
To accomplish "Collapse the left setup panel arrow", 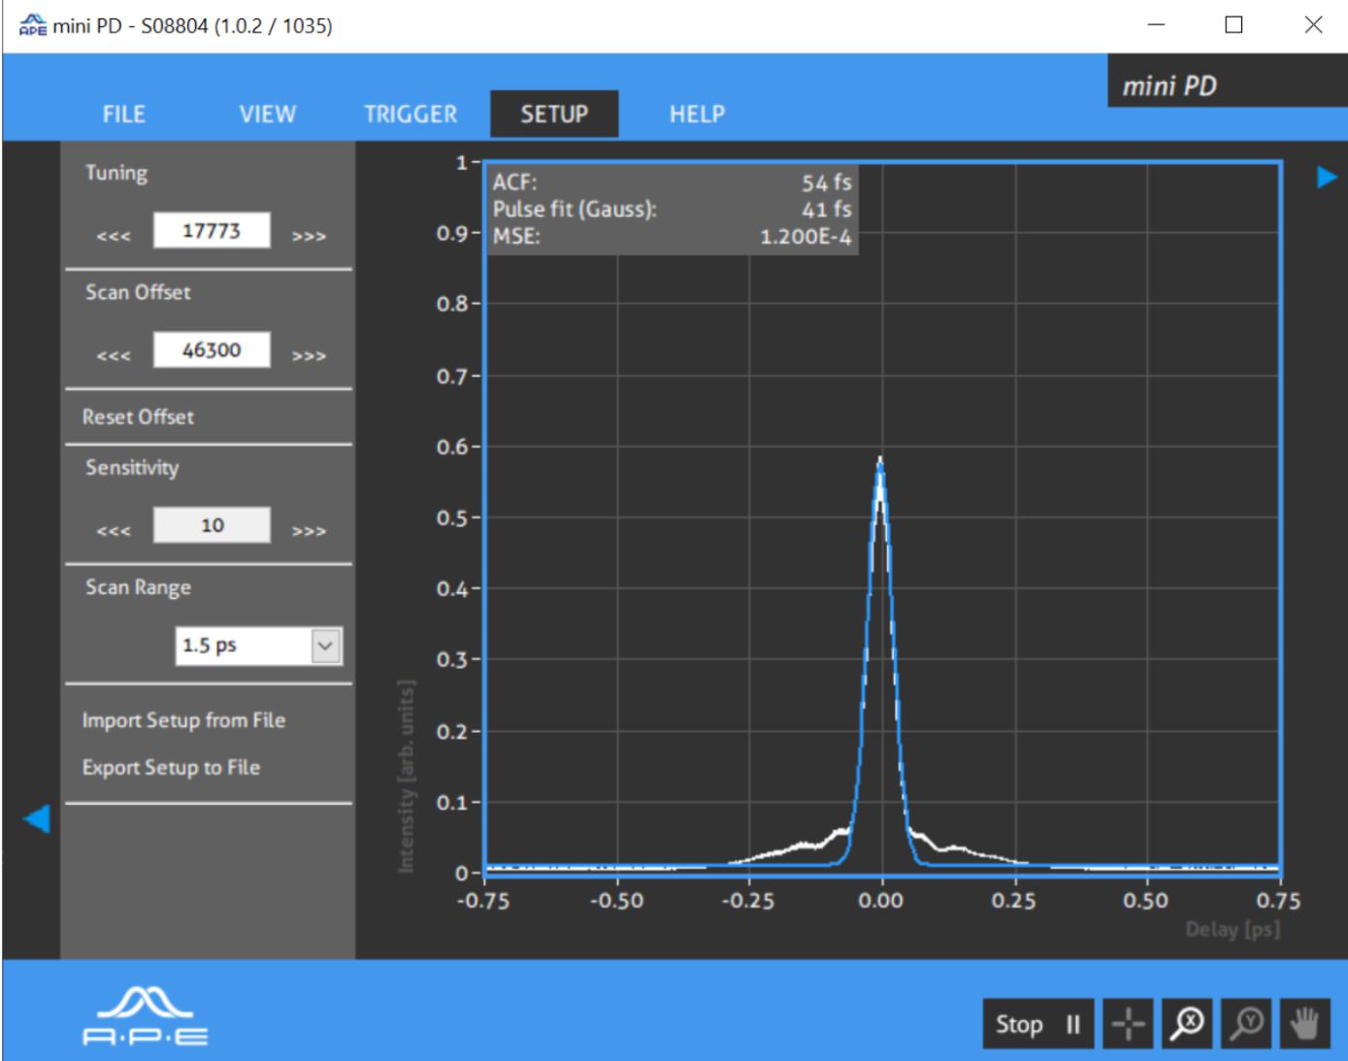I will [x=37, y=818].
